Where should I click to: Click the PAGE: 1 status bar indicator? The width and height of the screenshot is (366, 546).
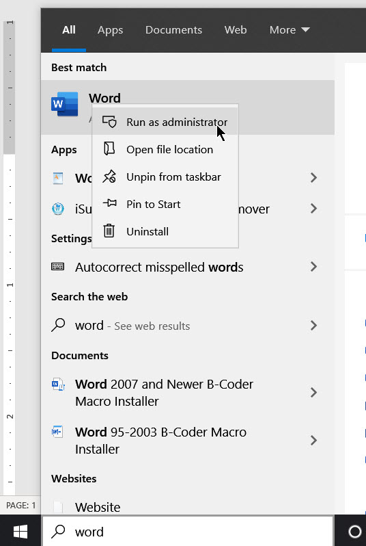tap(21, 505)
